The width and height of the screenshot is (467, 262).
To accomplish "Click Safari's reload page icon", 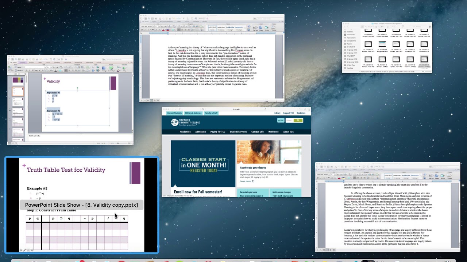I will click(265, 109).
